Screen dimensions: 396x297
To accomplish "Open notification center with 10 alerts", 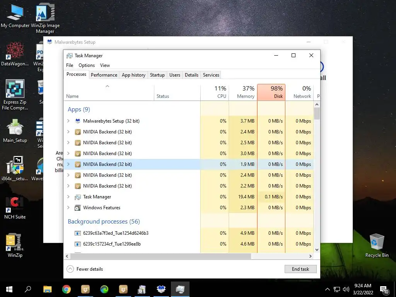I will [x=384, y=290].
